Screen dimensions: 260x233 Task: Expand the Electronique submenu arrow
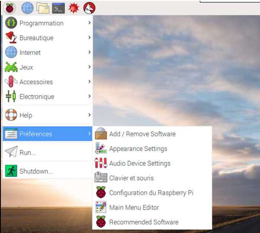(x=89, y=96)
